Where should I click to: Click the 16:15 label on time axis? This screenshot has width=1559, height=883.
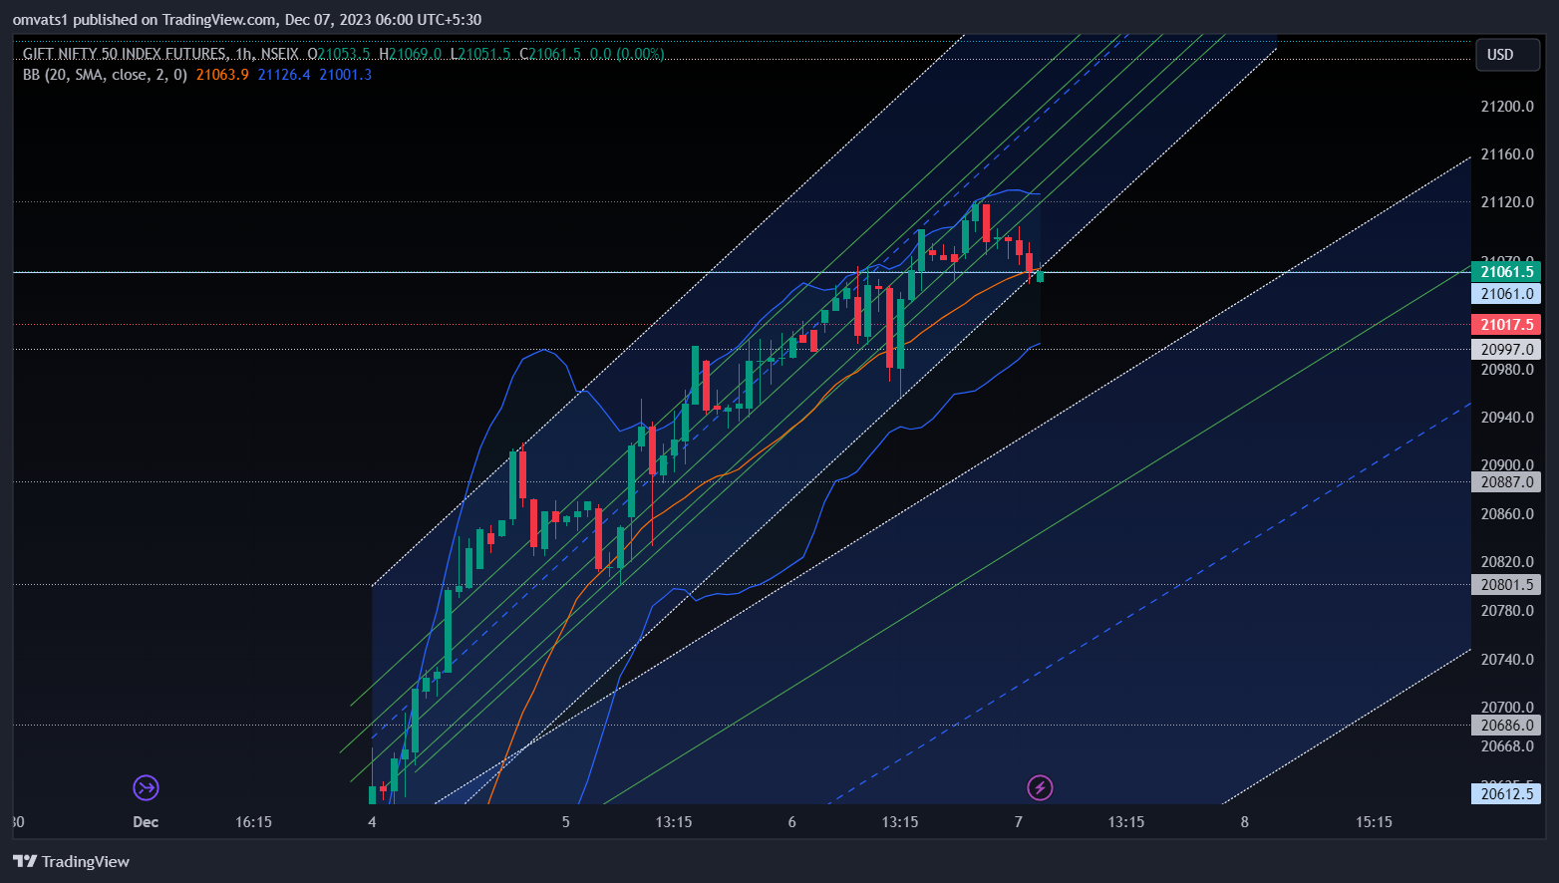[x=253, y=822]
